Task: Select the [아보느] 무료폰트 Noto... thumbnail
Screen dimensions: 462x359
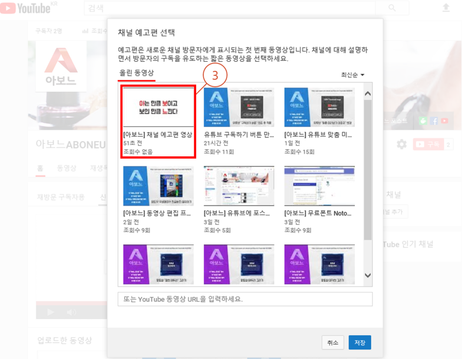Action: point(319,186)
